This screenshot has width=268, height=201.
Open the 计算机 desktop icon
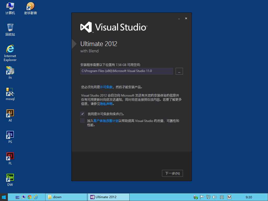(10, 9)
